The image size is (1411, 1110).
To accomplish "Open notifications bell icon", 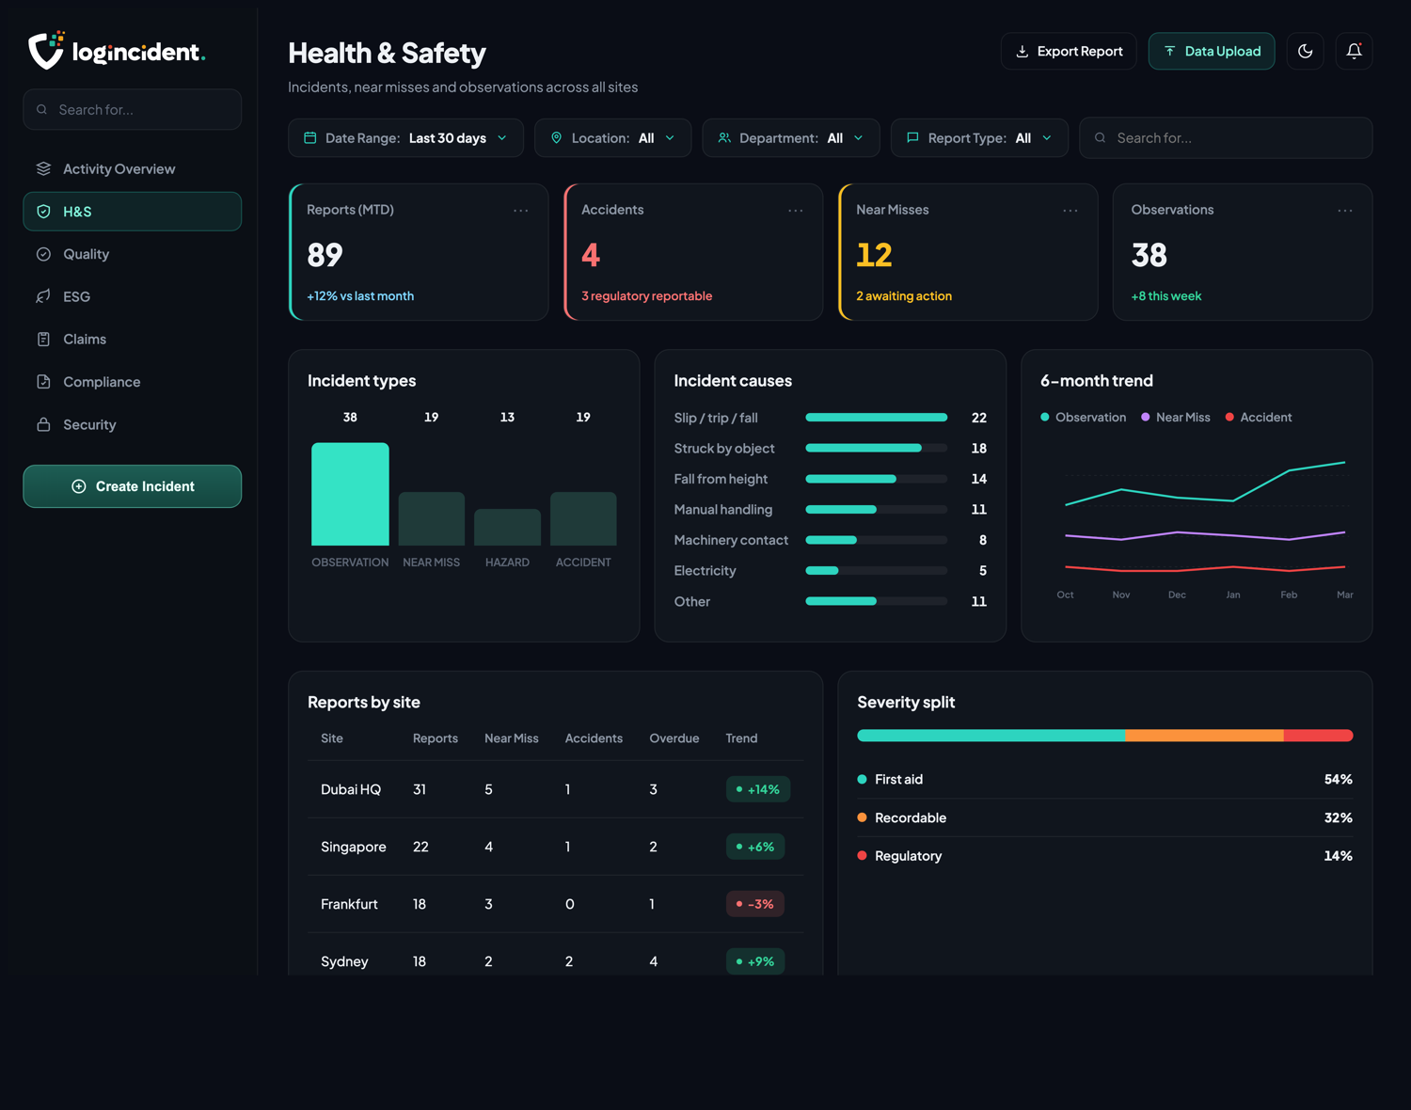I will pos(1354,51).
